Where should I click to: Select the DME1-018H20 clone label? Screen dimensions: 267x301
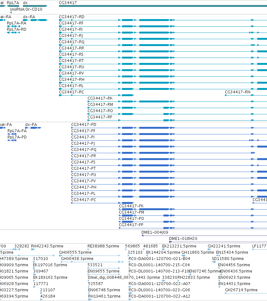click(x=183, y=239)
